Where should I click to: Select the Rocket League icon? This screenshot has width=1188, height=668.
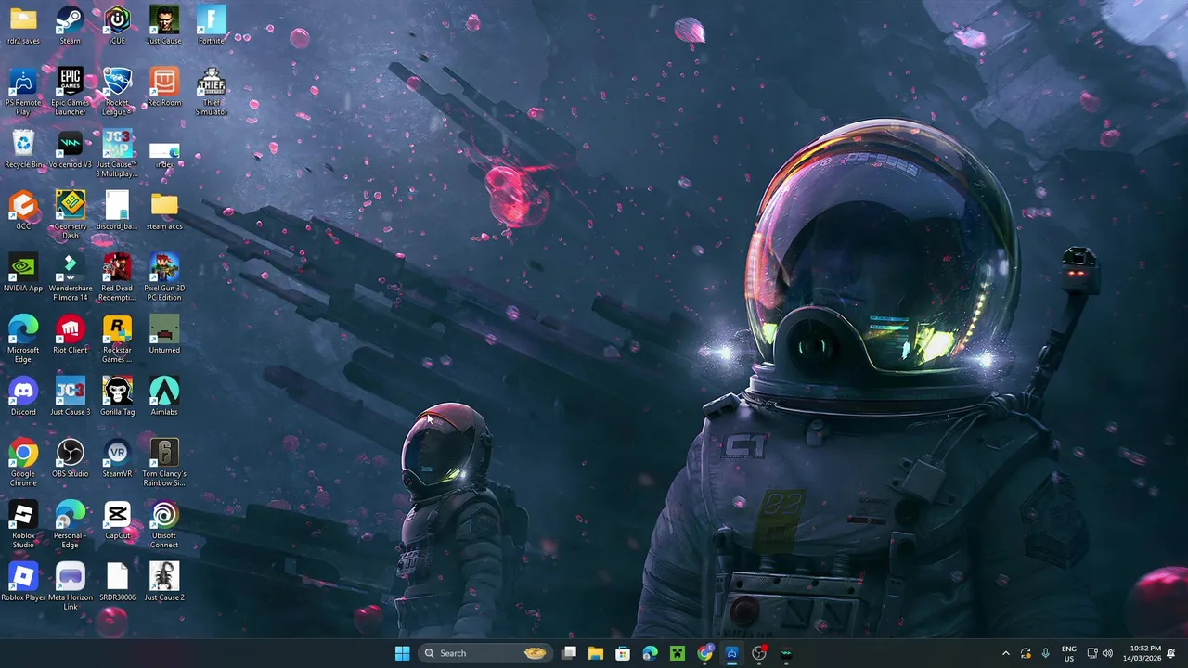(117, 92)
